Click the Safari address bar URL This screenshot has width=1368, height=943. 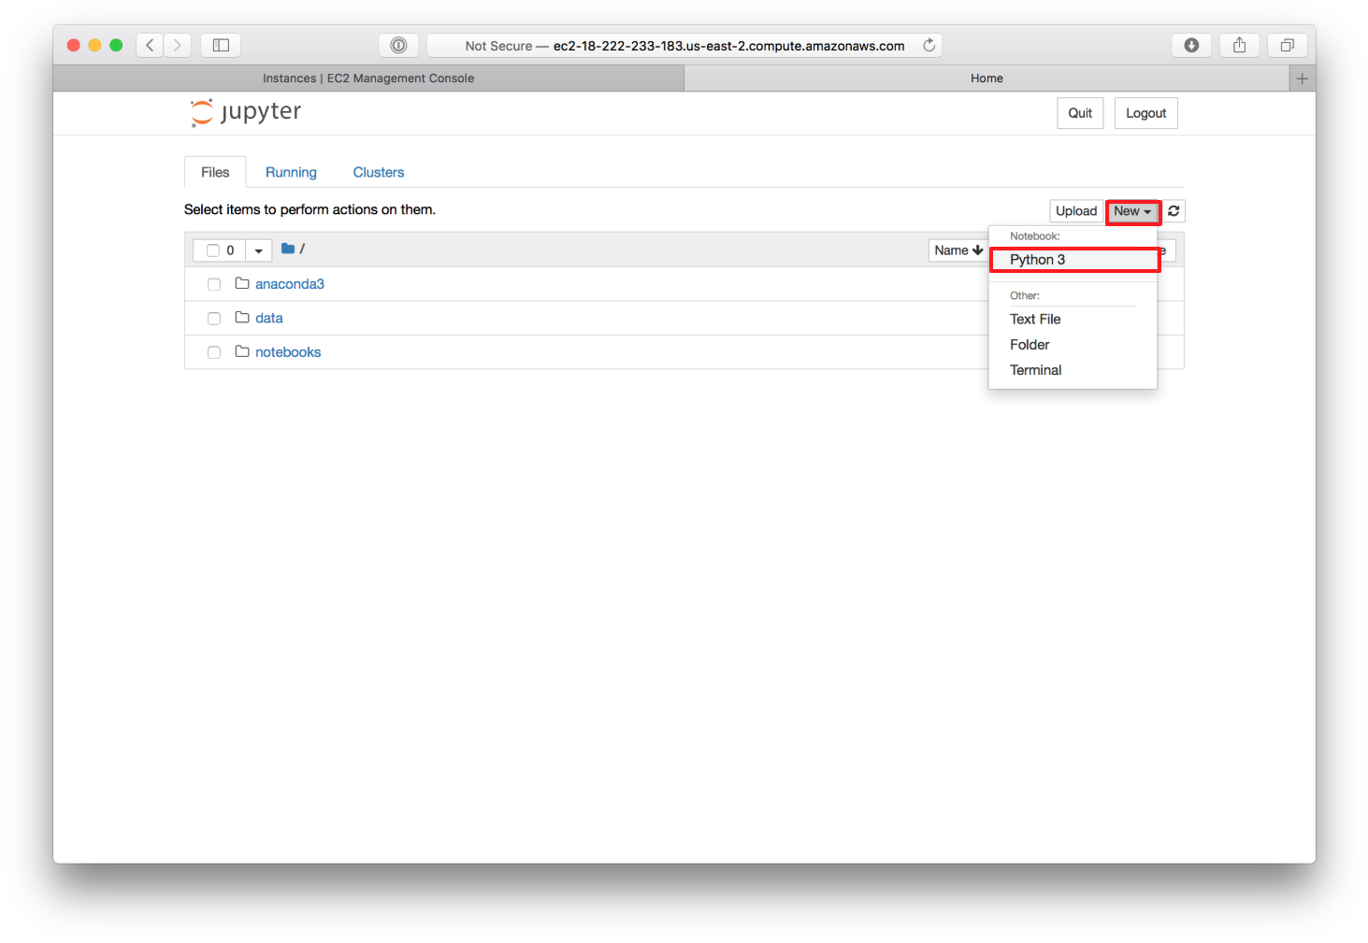coord(684,45)
